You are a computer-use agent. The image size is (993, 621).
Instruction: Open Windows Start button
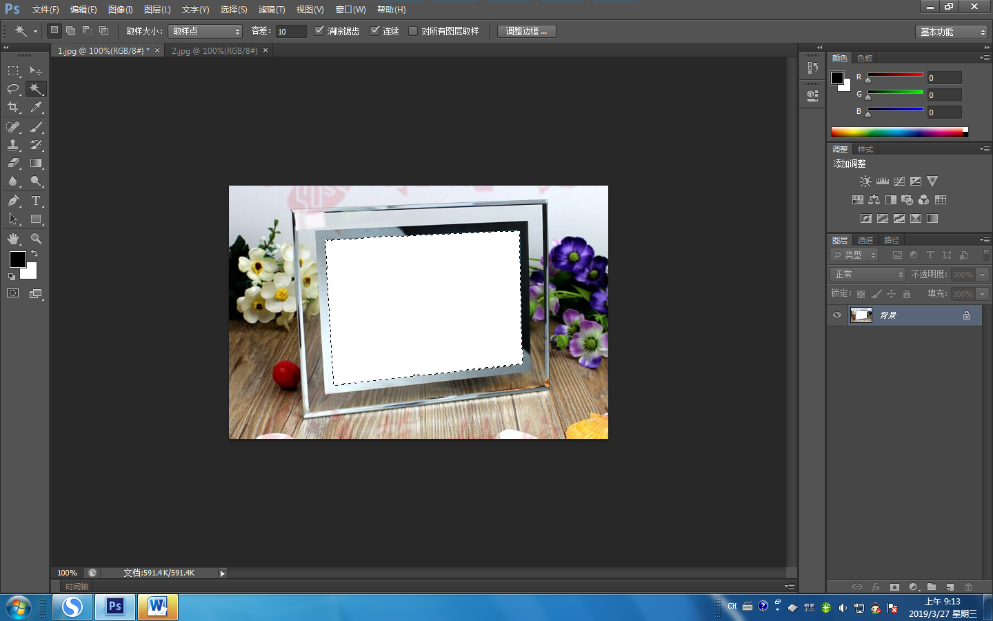(x=19, y=607)
